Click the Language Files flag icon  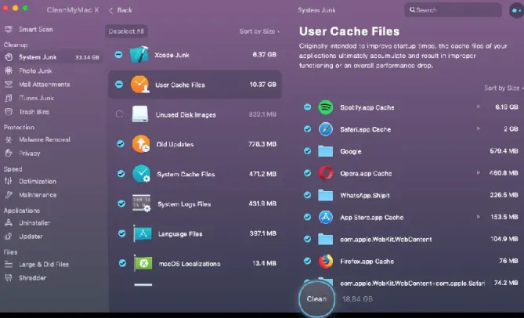[143, 233]
